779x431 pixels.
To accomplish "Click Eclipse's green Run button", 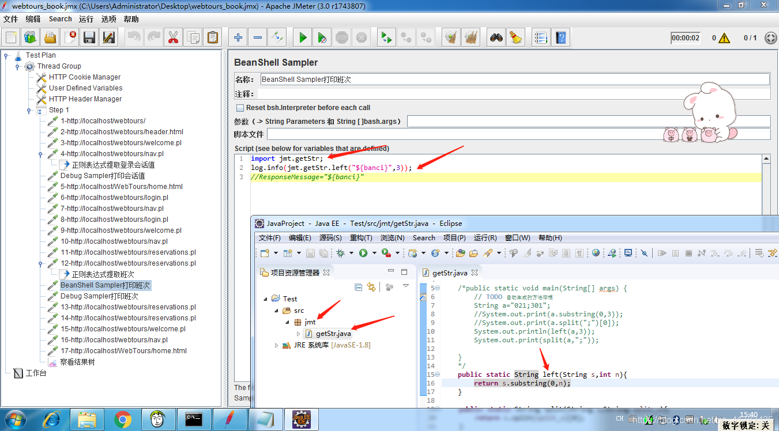I will click(x=363, y=253).
